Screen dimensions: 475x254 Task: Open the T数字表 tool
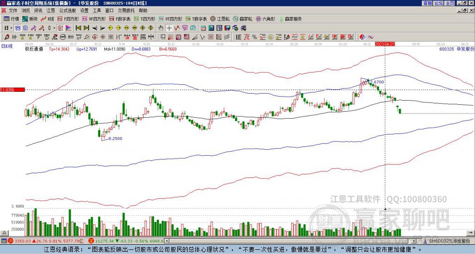(196, 19)
